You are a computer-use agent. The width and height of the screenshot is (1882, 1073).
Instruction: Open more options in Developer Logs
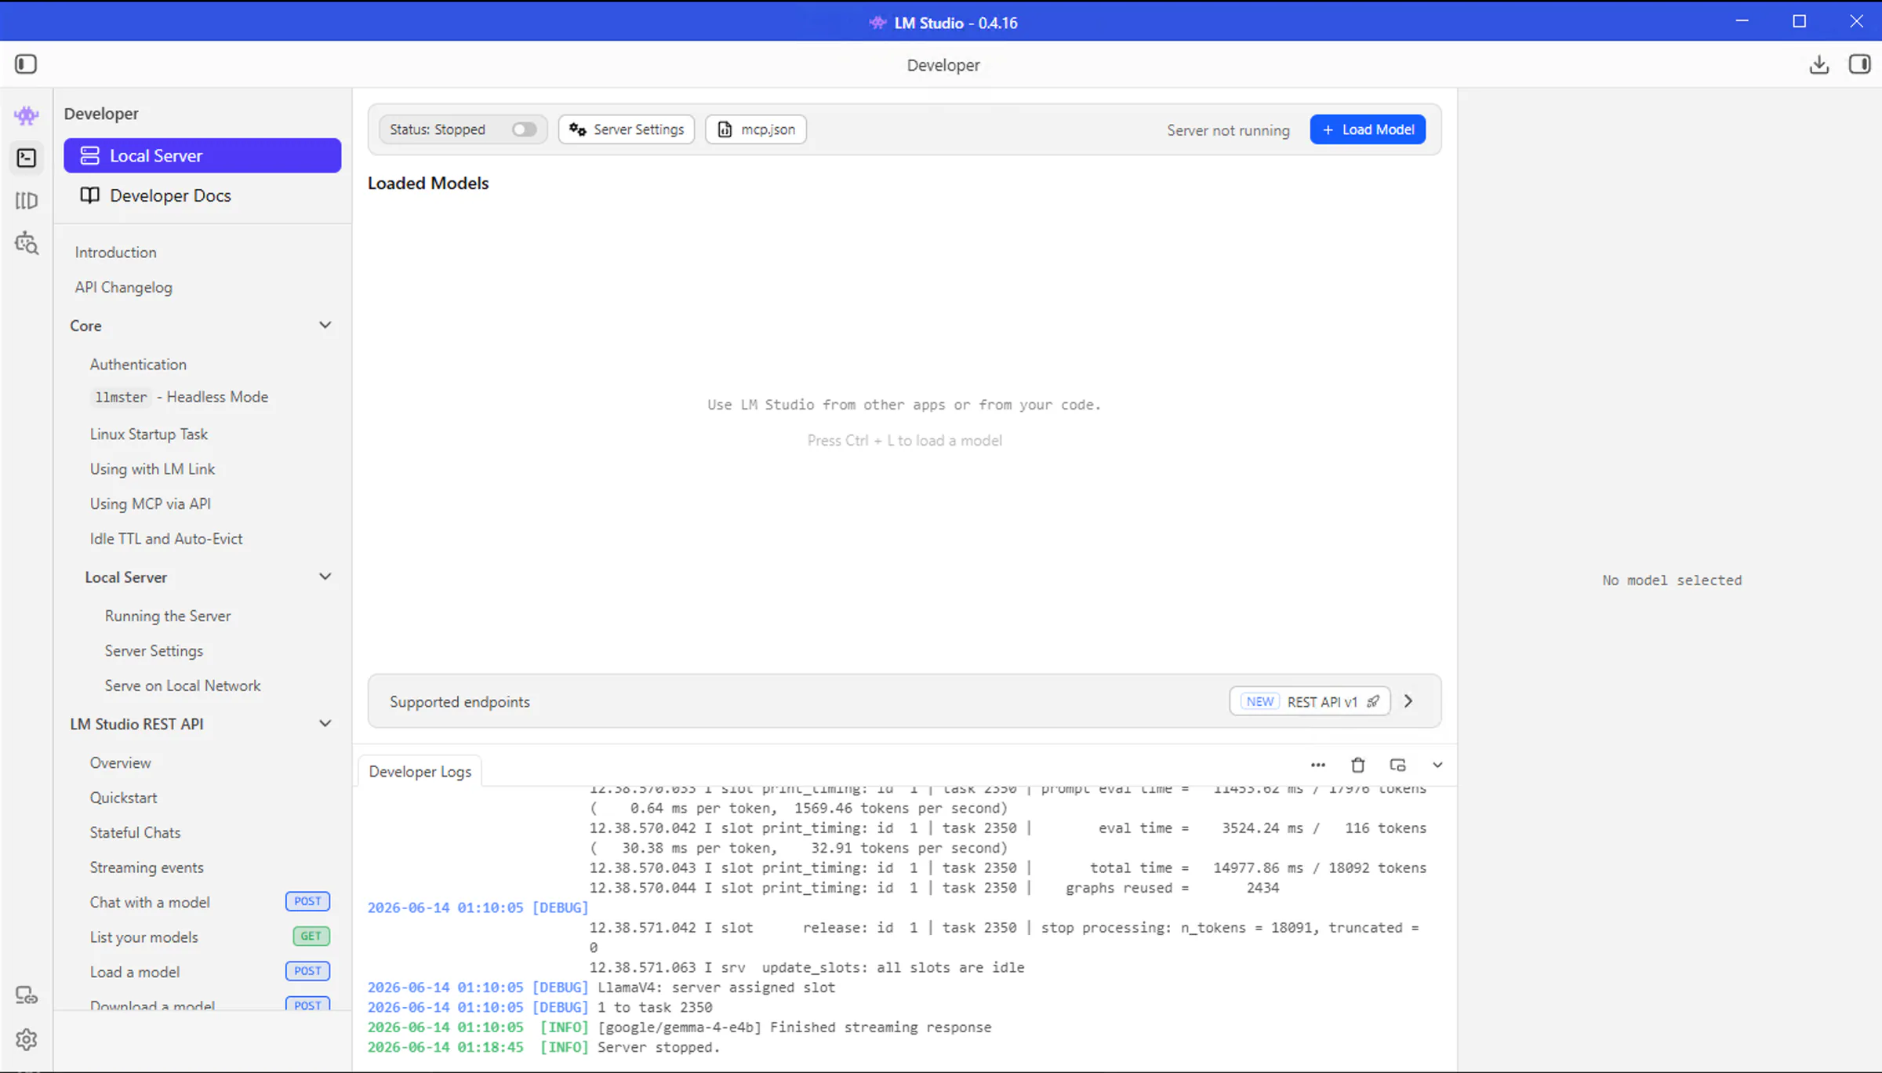pyautogui.click(x=1317, y=765)
